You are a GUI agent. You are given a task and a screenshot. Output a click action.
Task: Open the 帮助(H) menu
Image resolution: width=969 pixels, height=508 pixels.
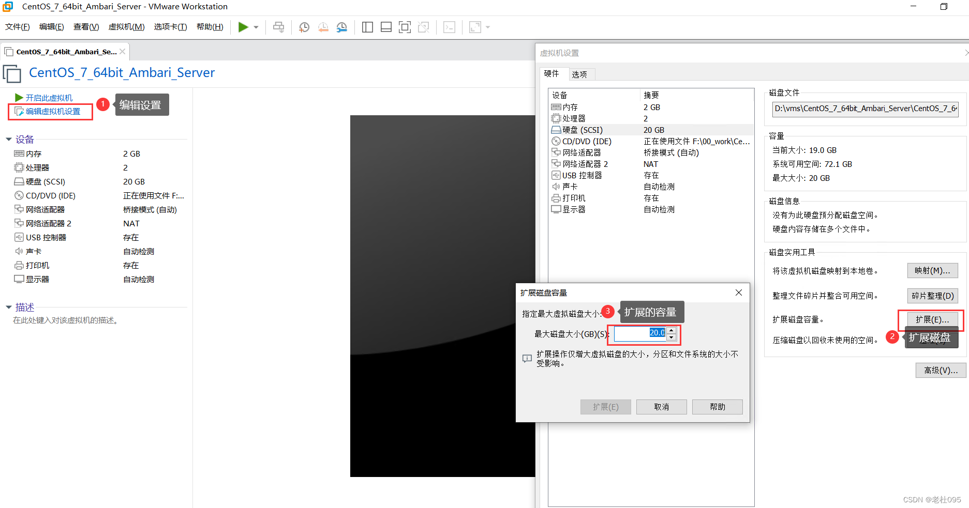(210, 27)
